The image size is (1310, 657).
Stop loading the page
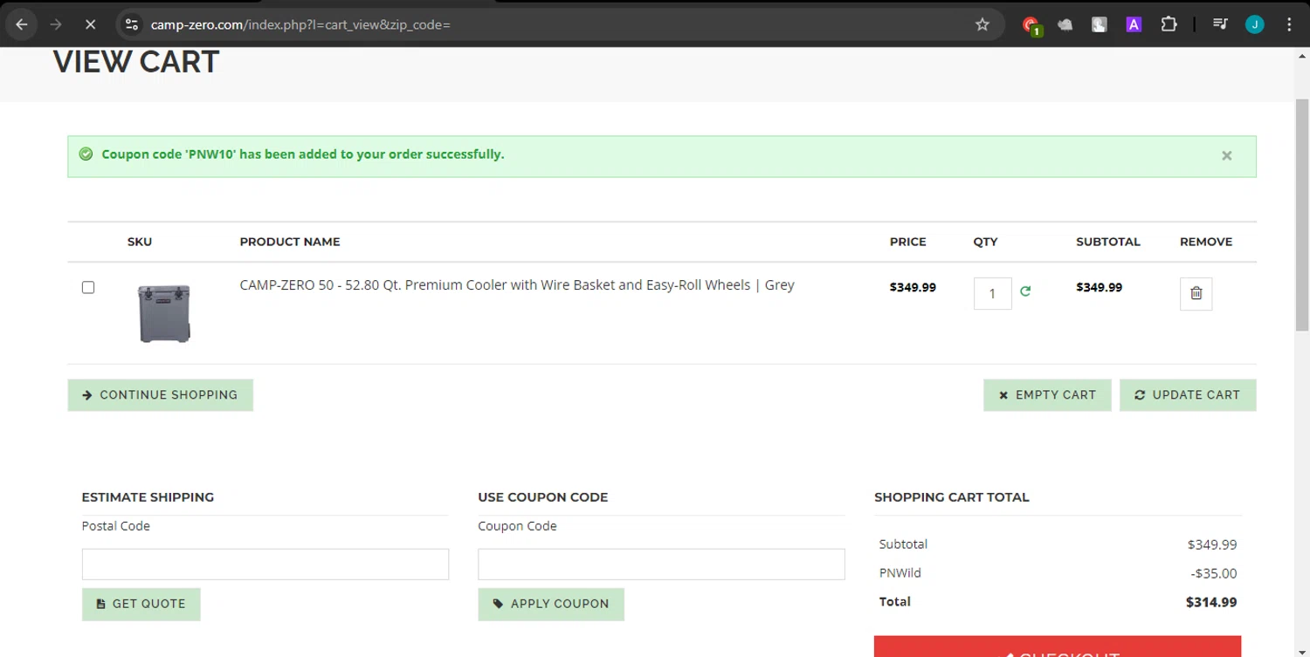(90, 24)
